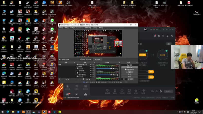Image resolution: width=203 pixels, height=114 pixels.
Task: Open OBS 视图(V) menu
Action: coord(72,28)
